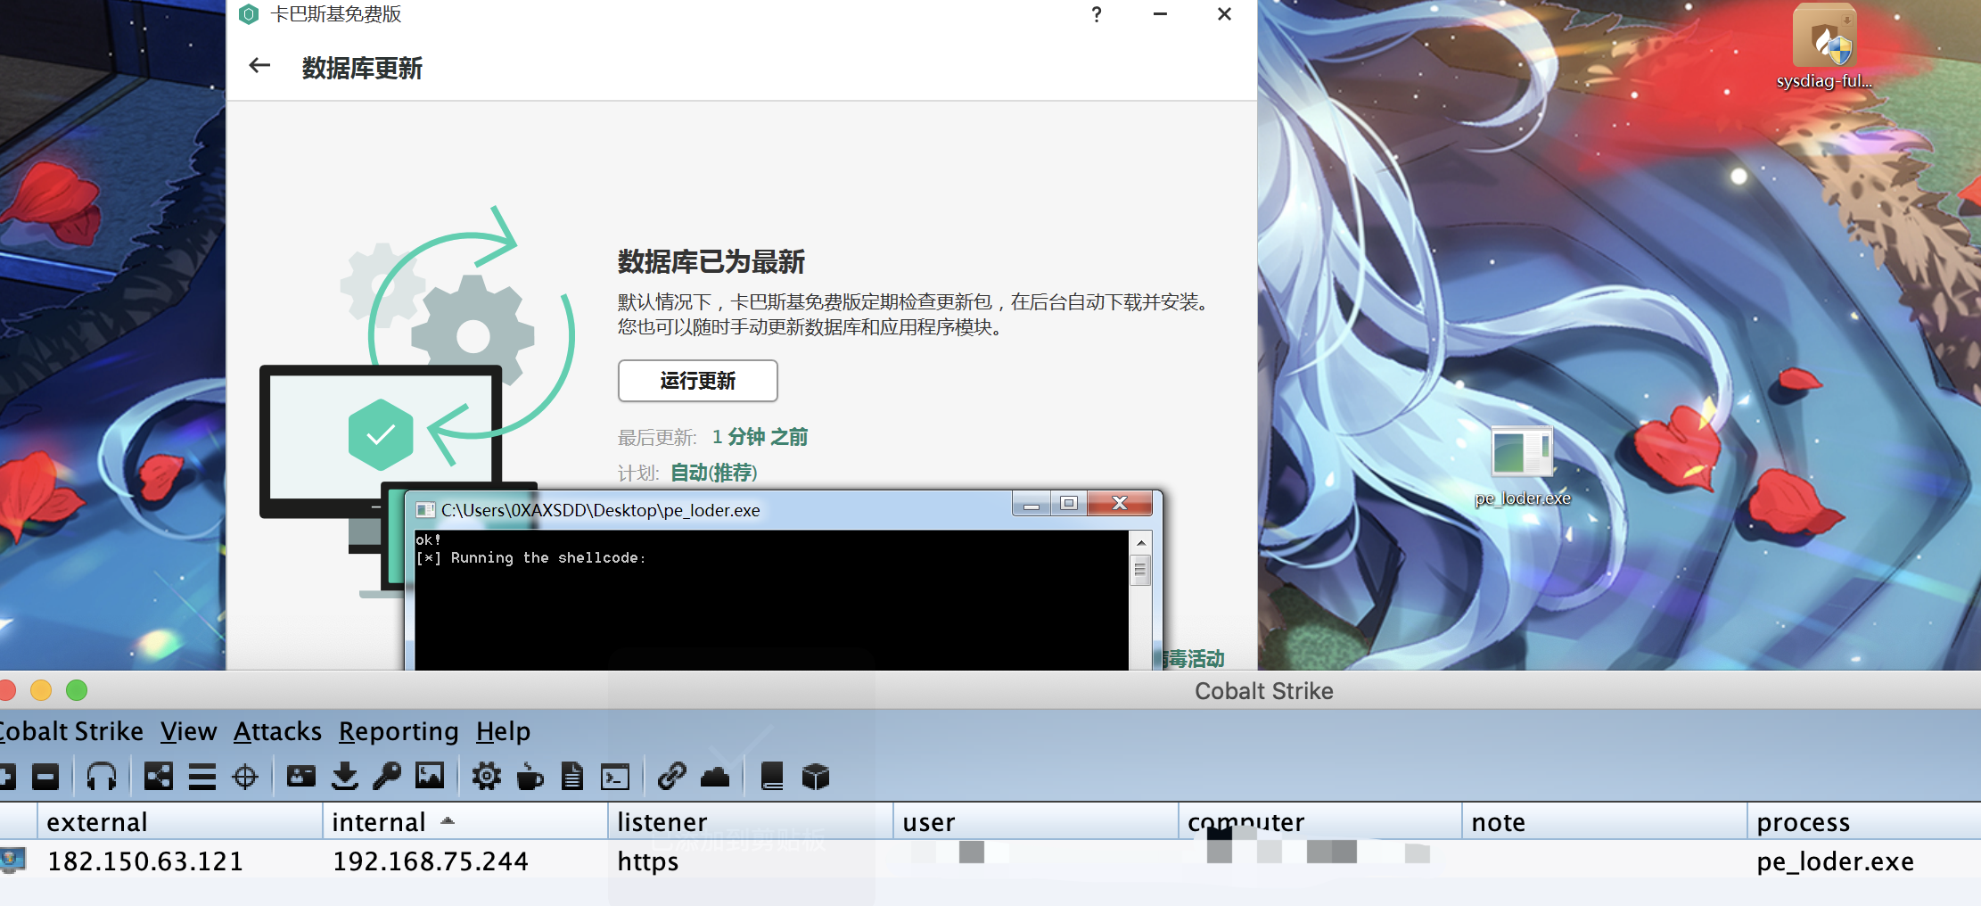Open the Listeners manager in Cobalt Strike toolbar

click(103, 776)
